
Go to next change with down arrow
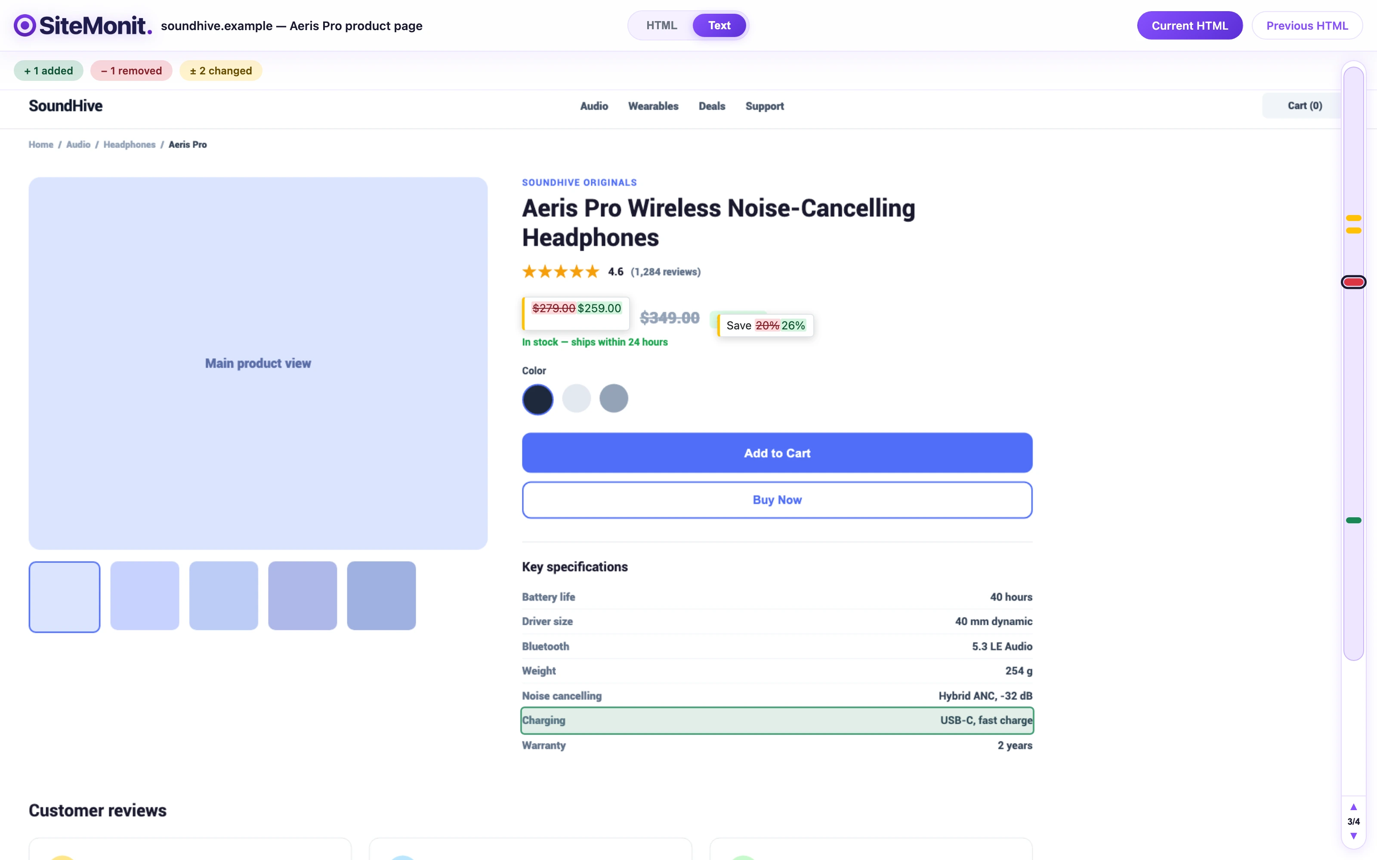point(1354,836)
